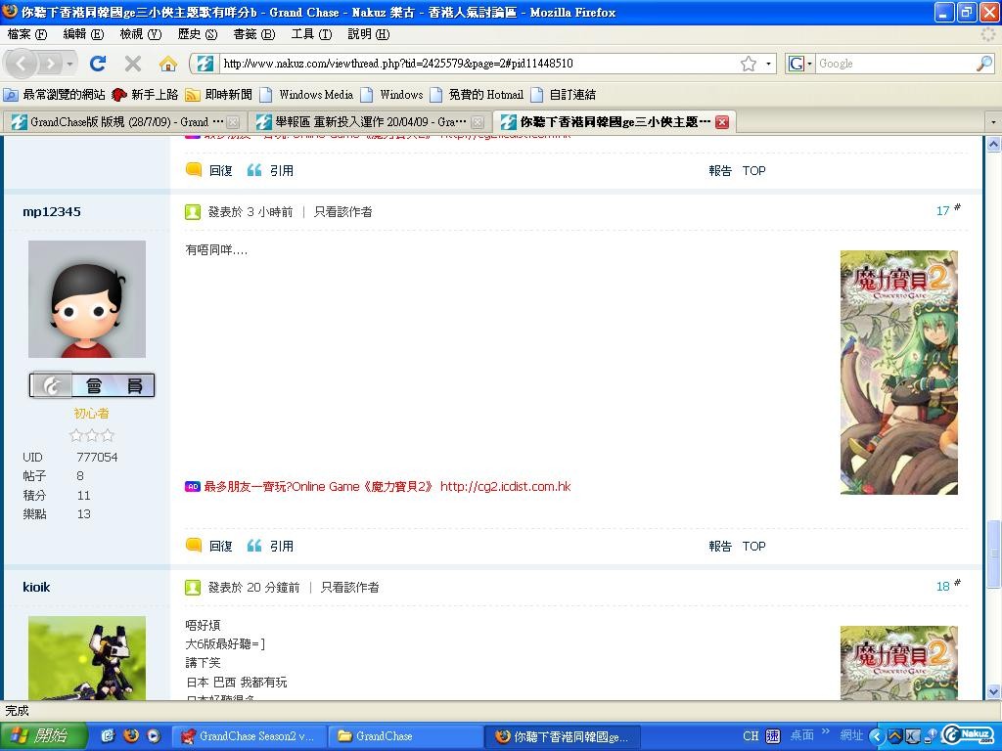Screen dimensions: 1002x751
Task: Close the 舉報區 tab
Action: click(478, 122)
